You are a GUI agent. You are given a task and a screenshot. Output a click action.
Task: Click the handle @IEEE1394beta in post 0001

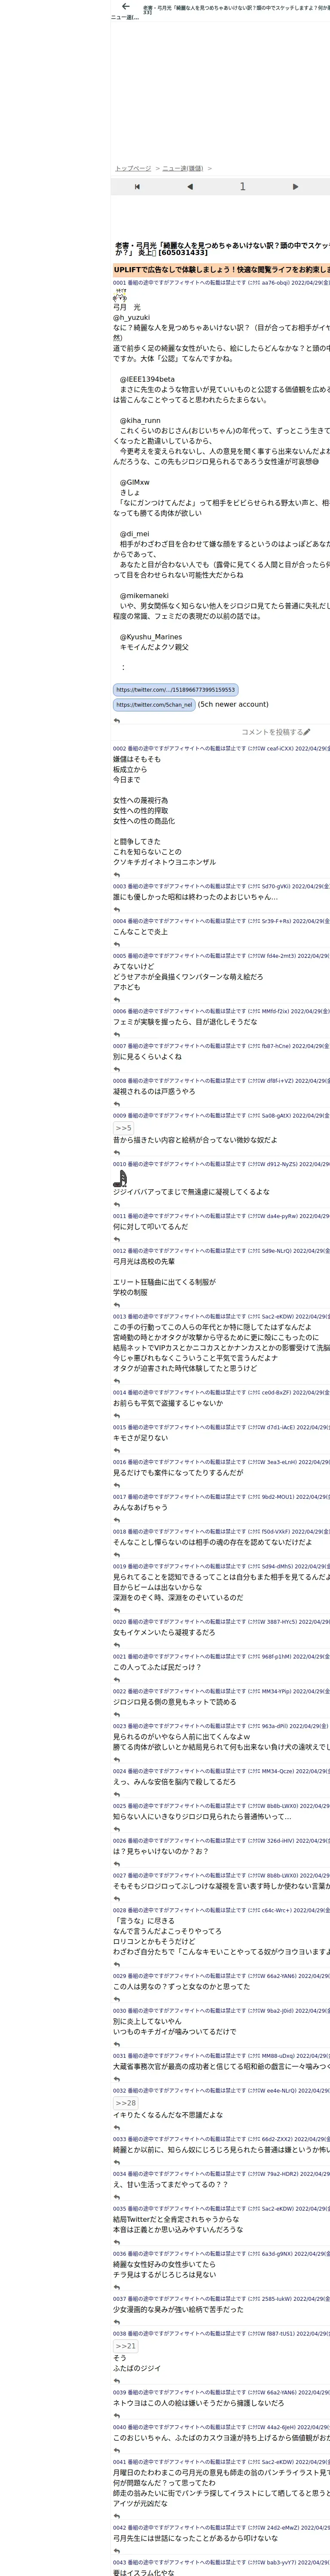click(x=147, y=379)
